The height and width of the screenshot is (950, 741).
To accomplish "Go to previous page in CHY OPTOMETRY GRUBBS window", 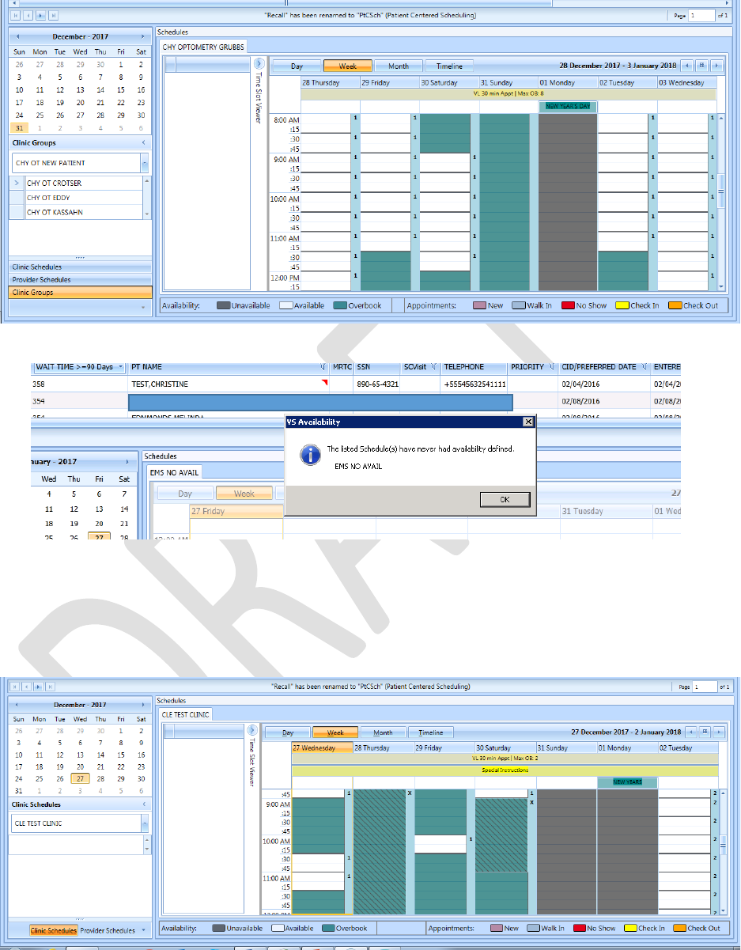I will (x=29, y=15).
